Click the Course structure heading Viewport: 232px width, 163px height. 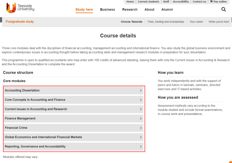(x=18, y=72)
